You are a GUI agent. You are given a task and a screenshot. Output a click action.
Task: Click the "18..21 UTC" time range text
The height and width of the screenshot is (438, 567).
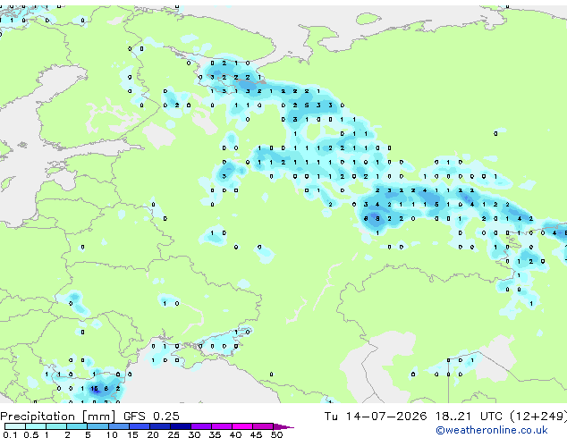point(469,417)
